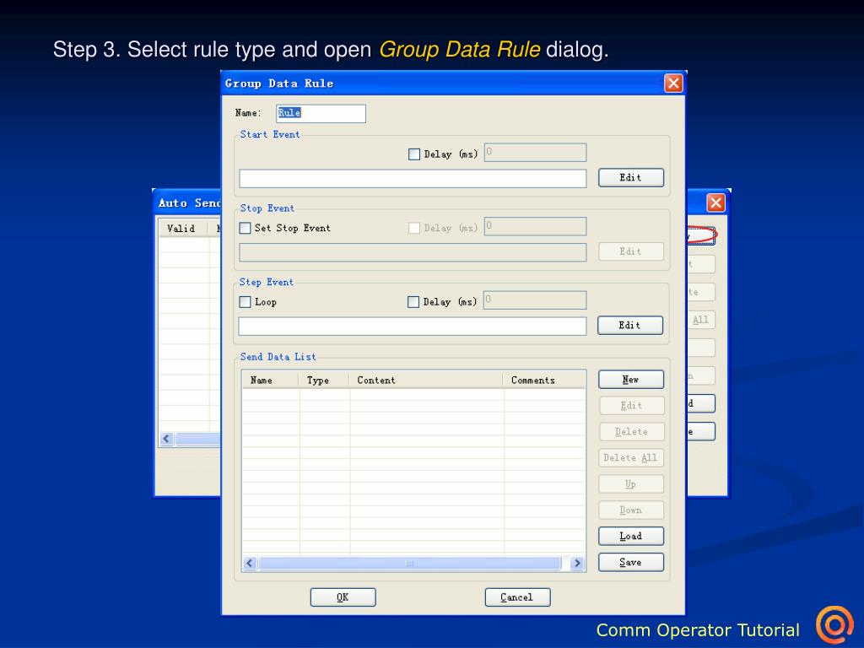The height and width of the screenshot is (648, 864).
Task: Open Step Event Edit button
Action: point(629,325)
